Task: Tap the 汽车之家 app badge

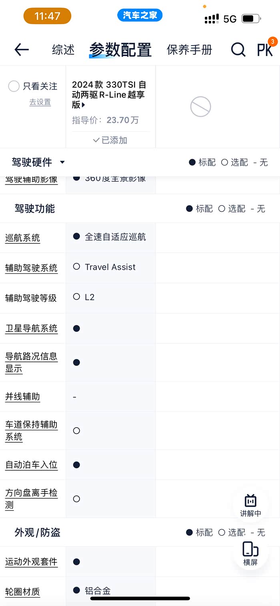Action: (x=140, y=16)
